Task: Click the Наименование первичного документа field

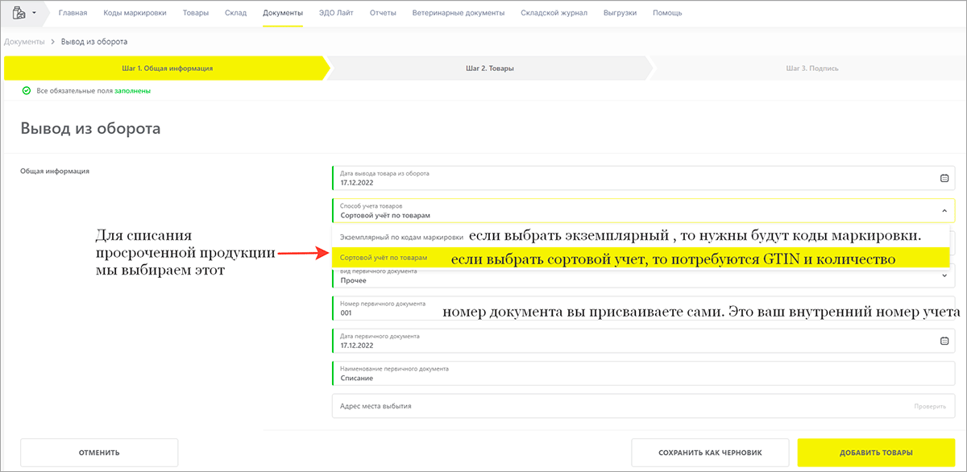Action: click(x=644, y=373)
